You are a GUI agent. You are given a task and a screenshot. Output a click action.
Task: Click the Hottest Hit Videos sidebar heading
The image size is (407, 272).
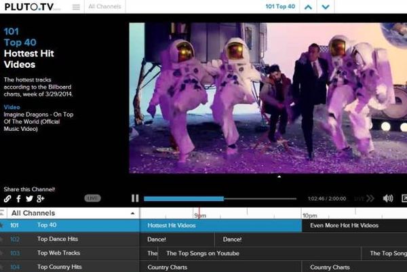pos(28,59)
